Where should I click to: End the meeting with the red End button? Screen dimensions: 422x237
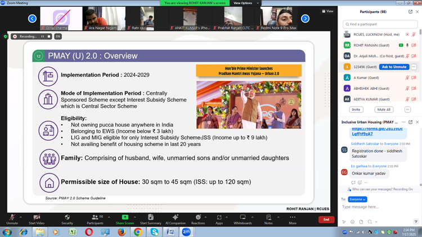coord(326,220)
